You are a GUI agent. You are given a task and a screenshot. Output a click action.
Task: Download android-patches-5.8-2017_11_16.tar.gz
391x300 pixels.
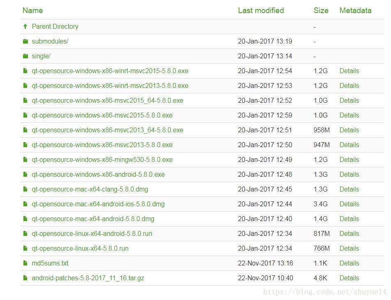pos(88,278)
